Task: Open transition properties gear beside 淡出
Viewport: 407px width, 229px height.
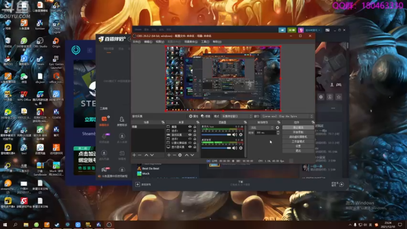Action: (x=277, y=128)
